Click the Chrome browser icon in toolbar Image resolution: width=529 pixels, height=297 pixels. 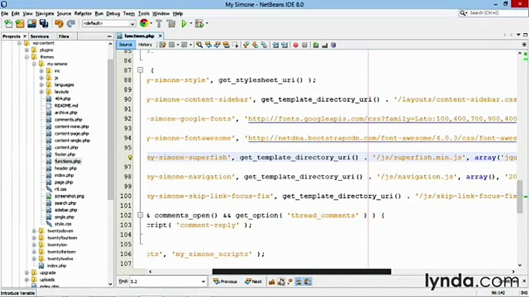coord(144,24)
